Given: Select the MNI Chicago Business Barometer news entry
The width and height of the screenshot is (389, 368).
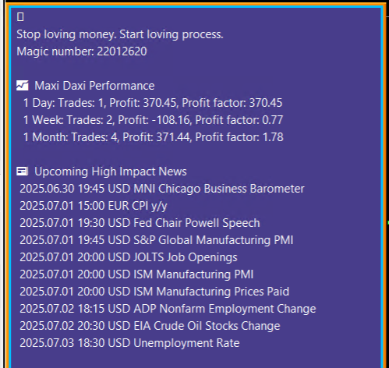Looking at the screenshot, I should 162,189.
